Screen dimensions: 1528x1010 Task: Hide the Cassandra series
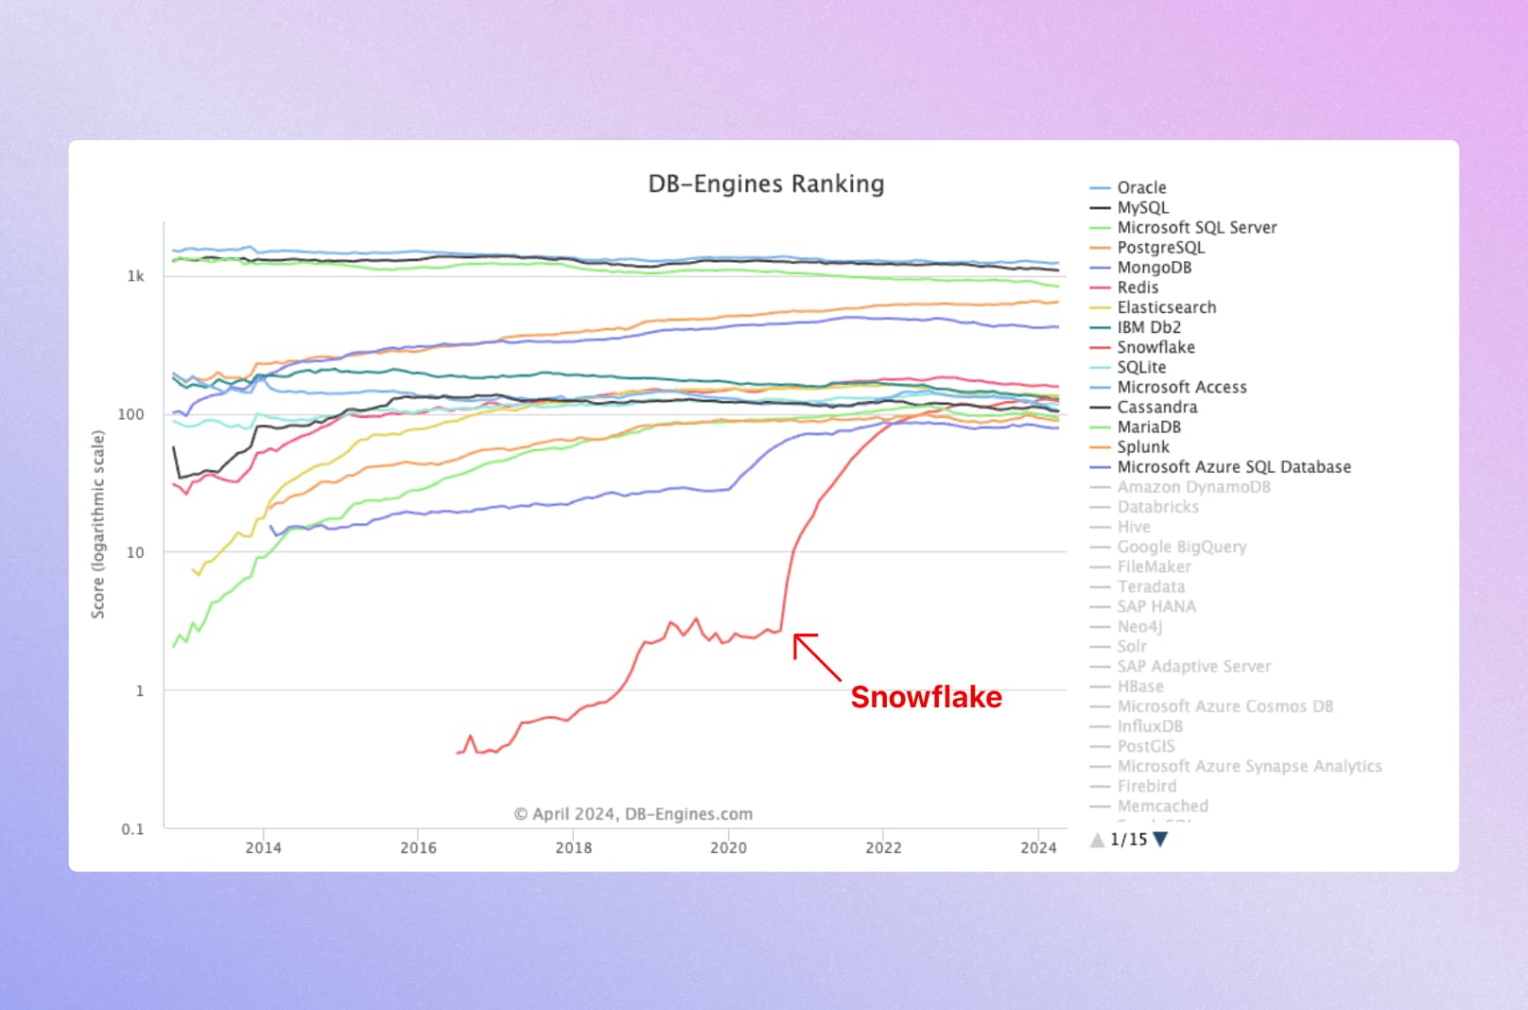(x=1143, y=407)
